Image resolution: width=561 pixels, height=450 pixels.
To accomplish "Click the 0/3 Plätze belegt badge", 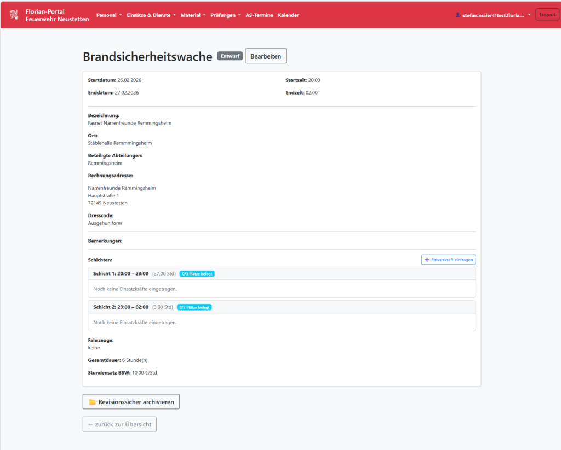I will coord(197,273).
